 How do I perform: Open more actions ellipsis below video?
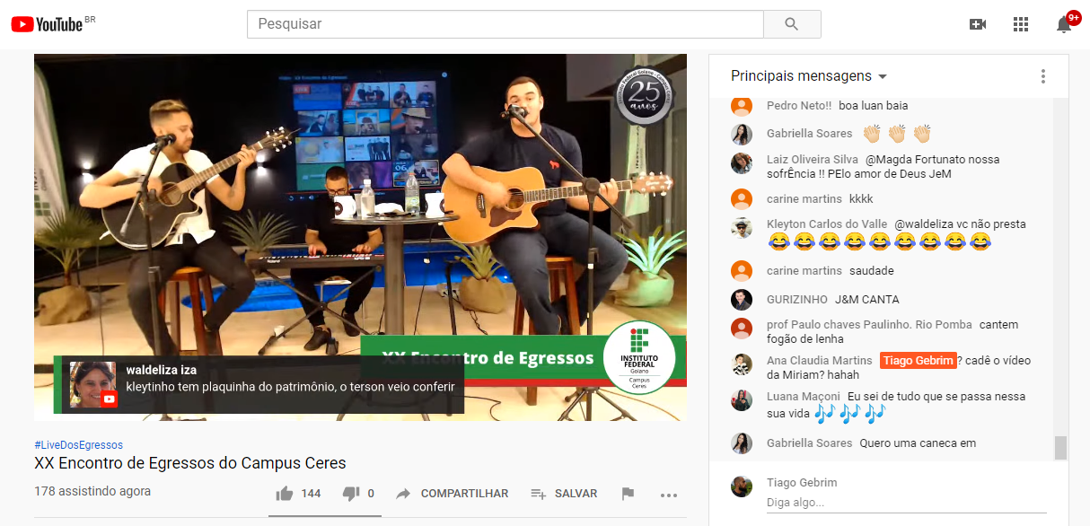tap(669, 495)
